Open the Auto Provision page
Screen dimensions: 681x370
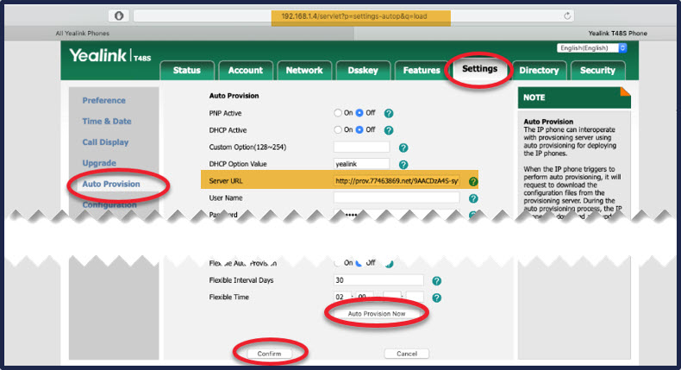point(111,184)
